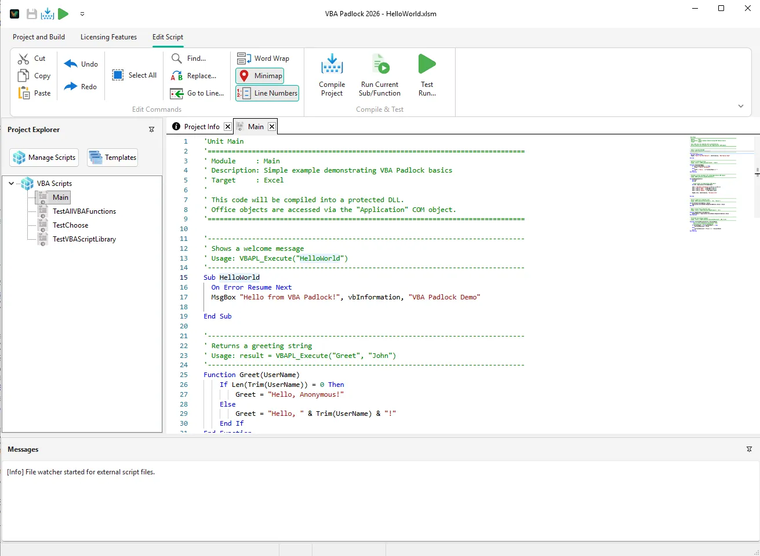Open Templates in Project Explorer
The height and width of the screenshot is (556, 760).
point(112,157)
